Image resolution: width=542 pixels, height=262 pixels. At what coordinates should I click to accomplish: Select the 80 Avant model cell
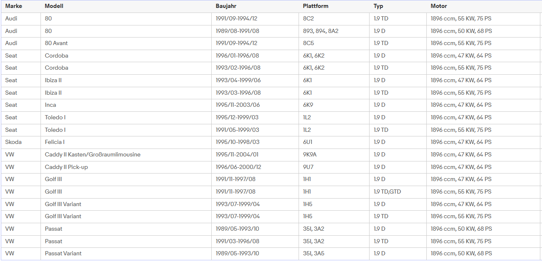coord(56,43)
